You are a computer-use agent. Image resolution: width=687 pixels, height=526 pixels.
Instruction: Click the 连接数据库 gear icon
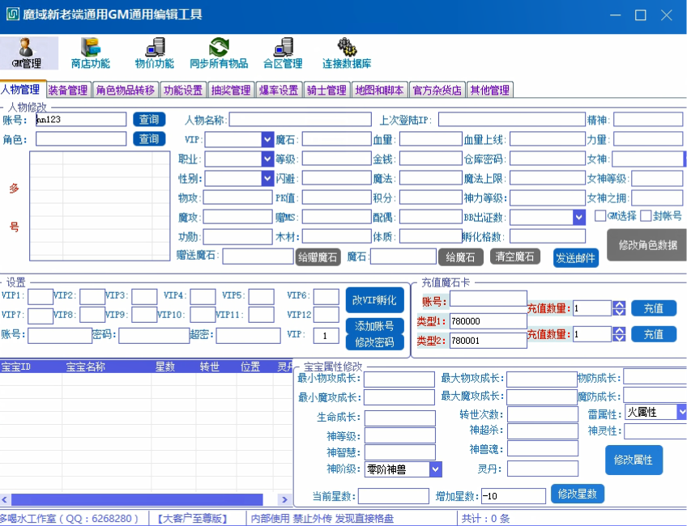(347, 53)
